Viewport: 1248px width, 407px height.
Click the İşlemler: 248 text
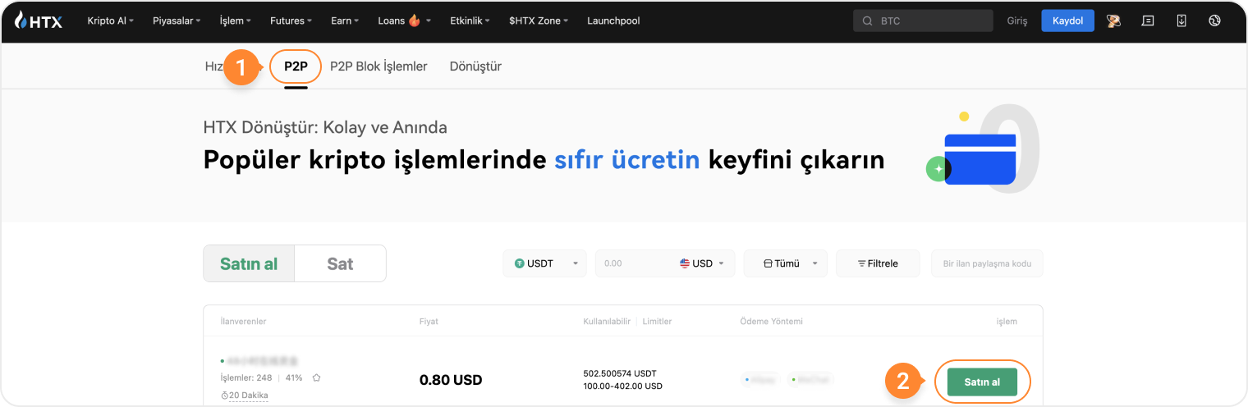coord(246,377)
